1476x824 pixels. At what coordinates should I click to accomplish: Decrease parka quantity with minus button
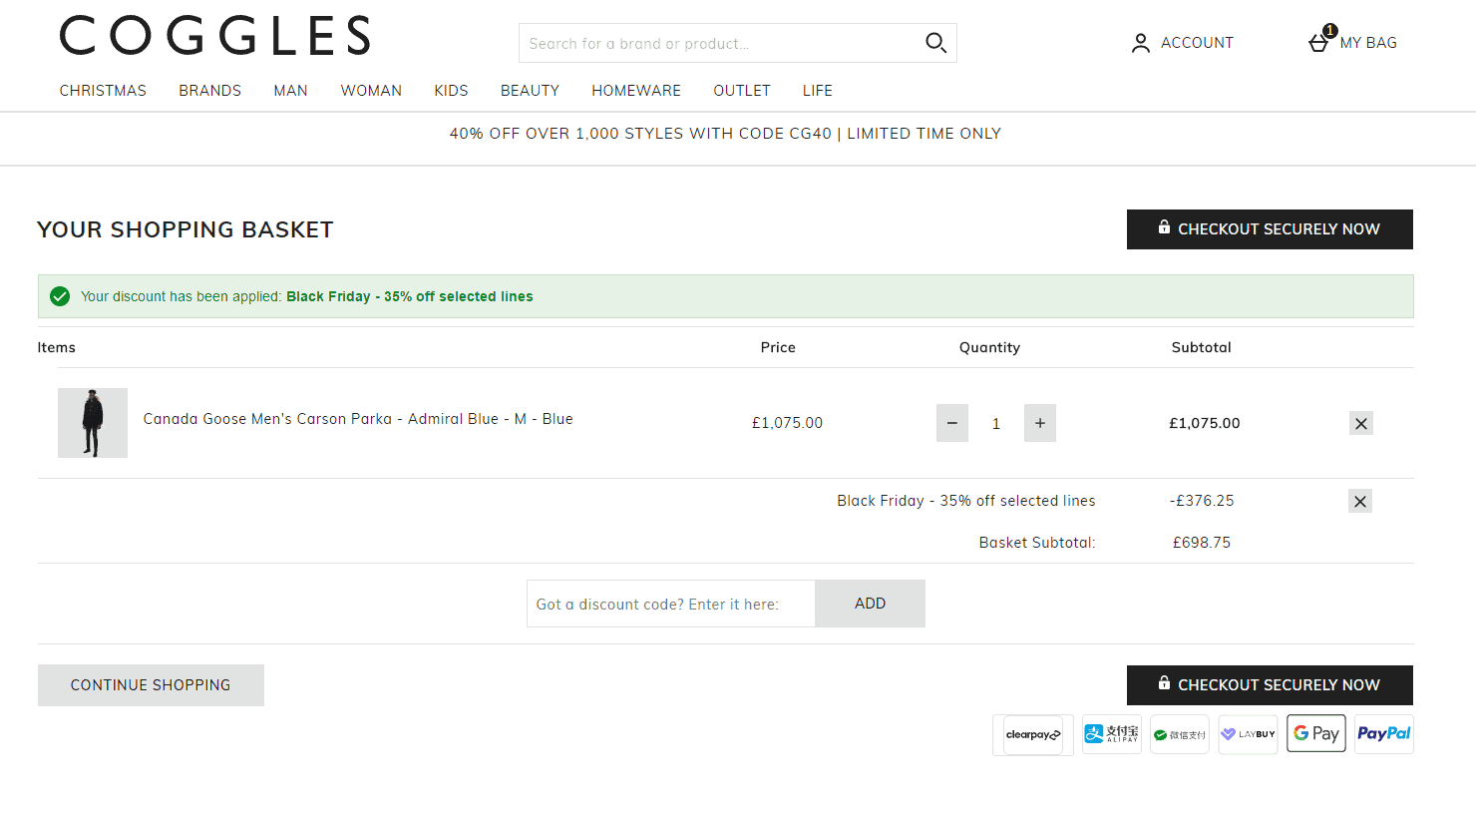(952, 423)
